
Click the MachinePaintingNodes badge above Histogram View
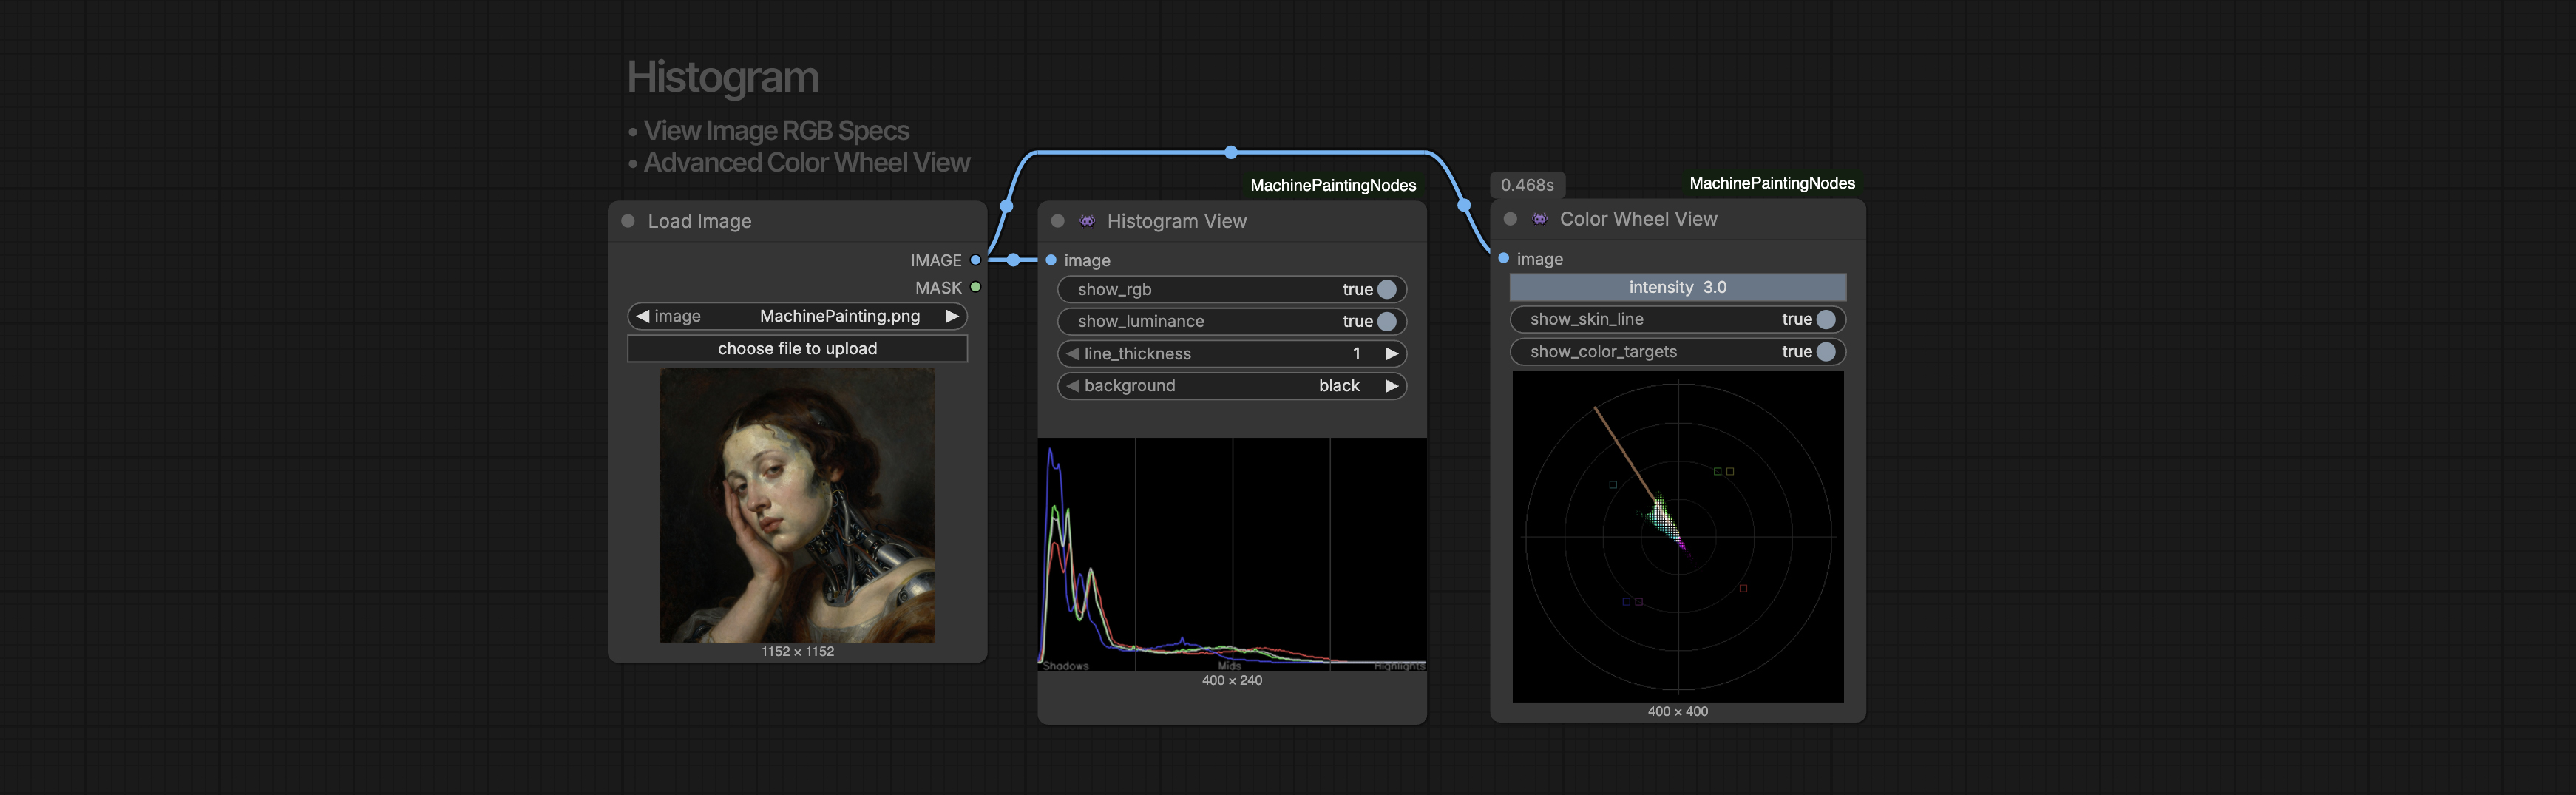tap(1333, 185)
